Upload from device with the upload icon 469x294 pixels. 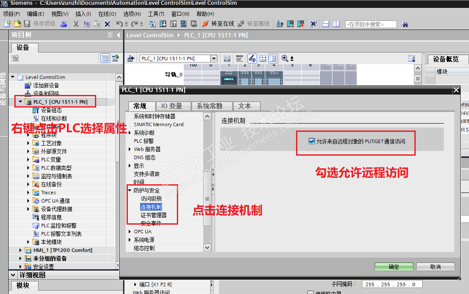click(x=173, y=23)
